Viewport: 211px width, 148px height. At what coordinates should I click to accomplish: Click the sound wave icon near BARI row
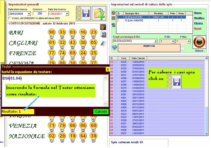pos(103,27)
